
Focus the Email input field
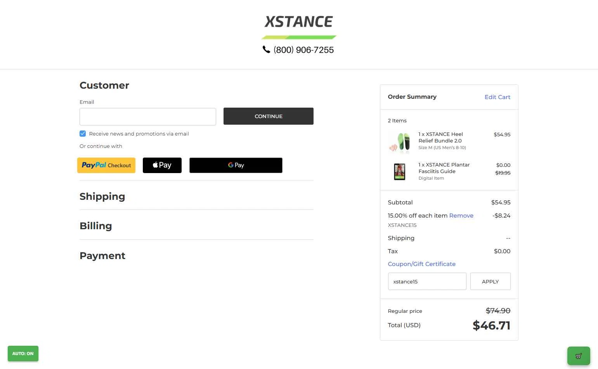point(148,117)
